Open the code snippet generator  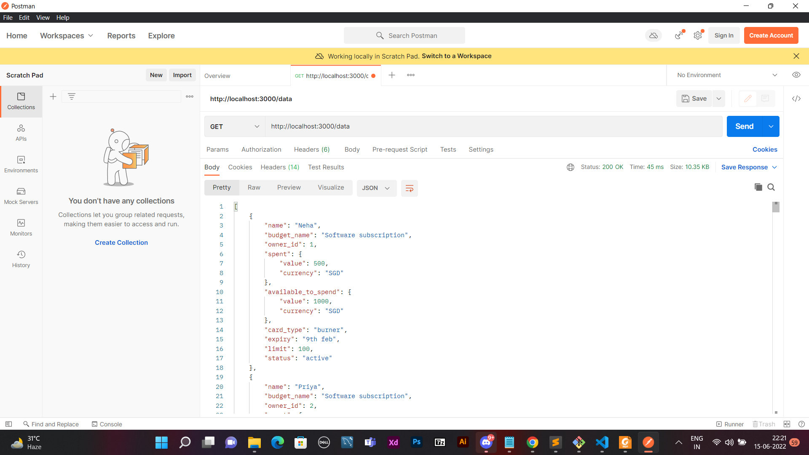(796, 99)
